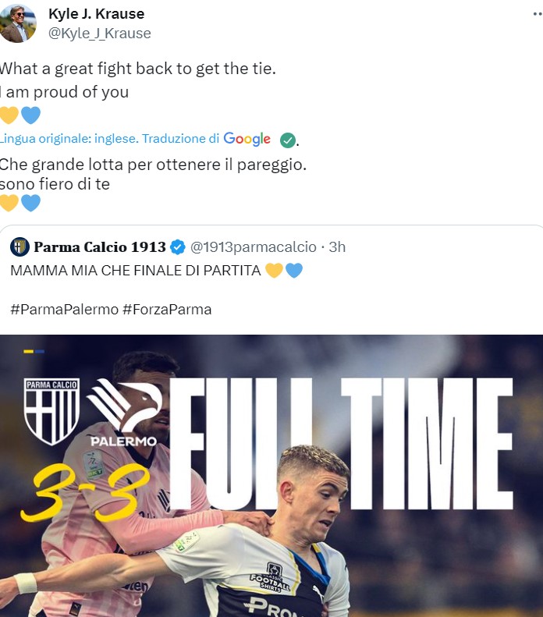The image size is (543, 617).
Task: Click the Palermo eagle logo in image
Action: click(124, 413)
